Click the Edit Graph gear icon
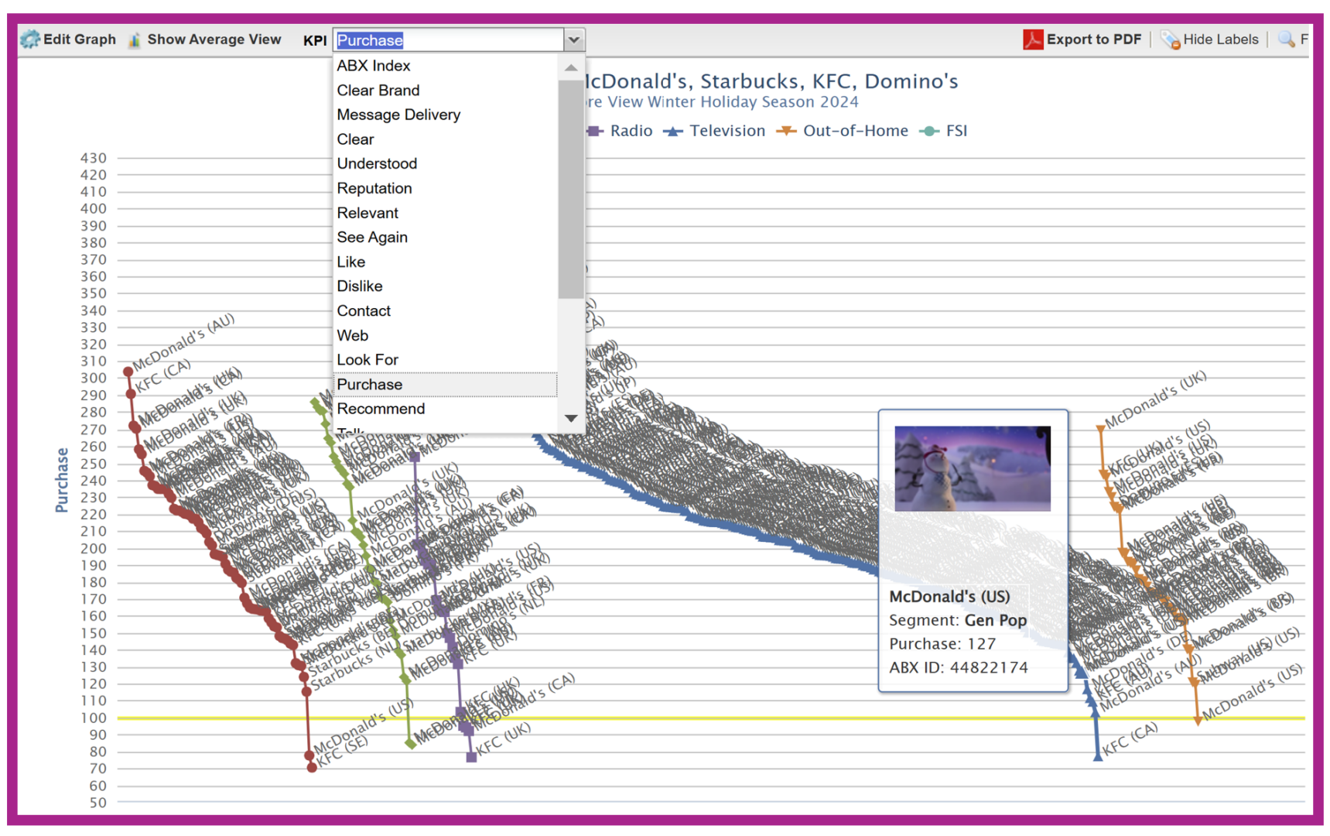The width and height of the screenshot is (1330, 836). (x=30, y=39)
